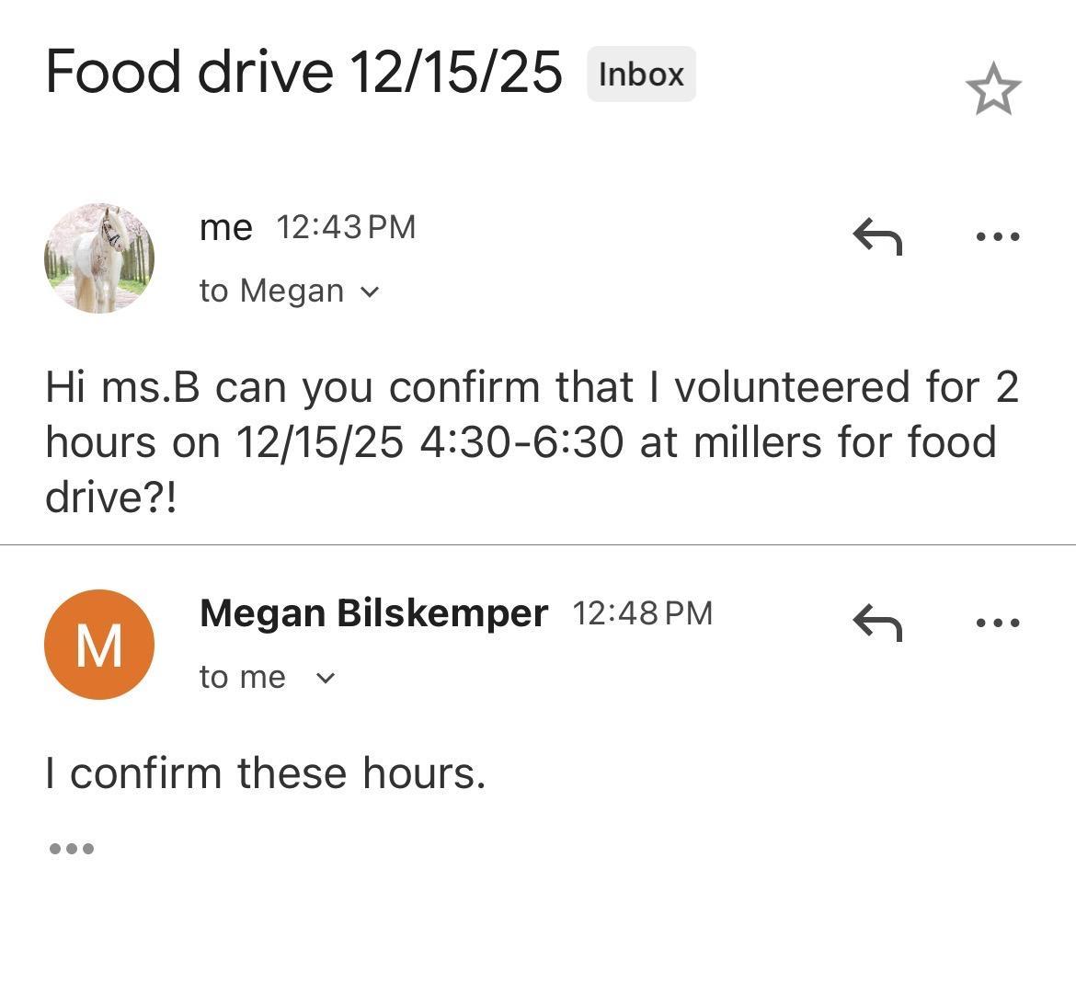Open more options for the 12:43 PM message
This screenshot has width=1076, height=995.
[x=998, y=236]
